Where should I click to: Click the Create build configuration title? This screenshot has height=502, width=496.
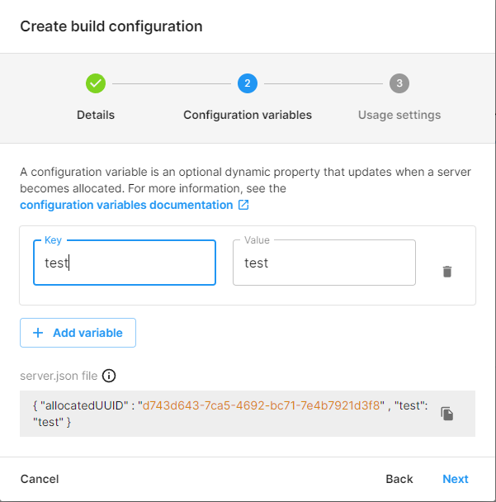111,26
